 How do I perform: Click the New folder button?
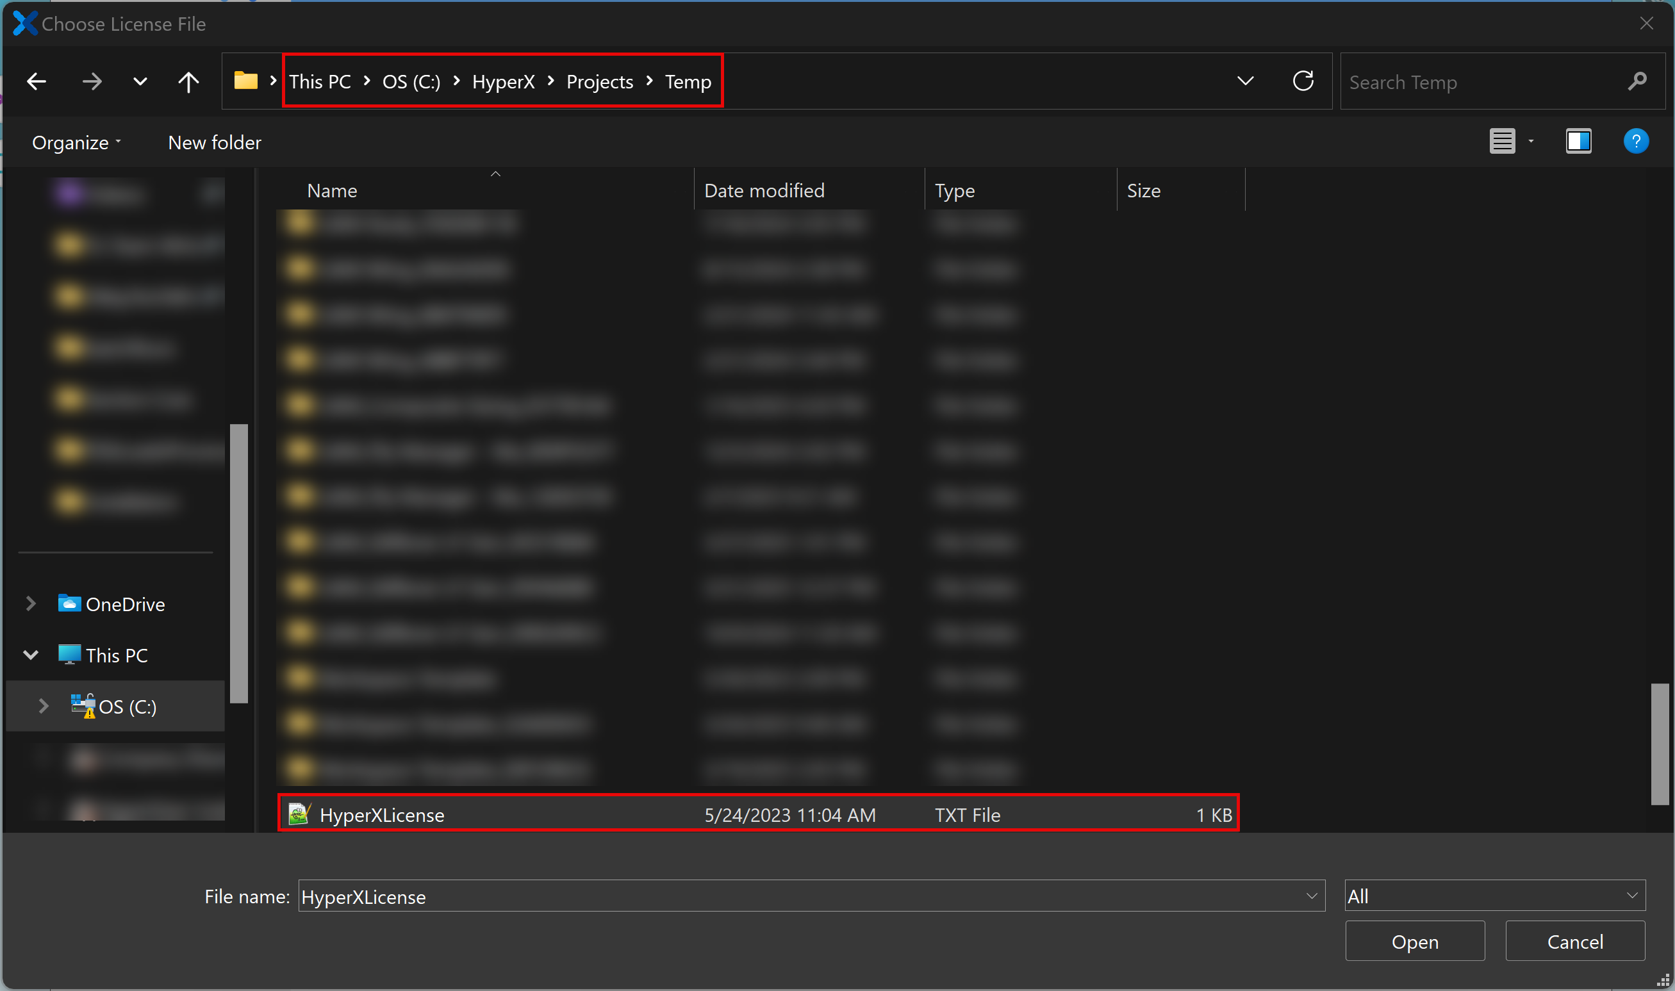click(215, 142)
